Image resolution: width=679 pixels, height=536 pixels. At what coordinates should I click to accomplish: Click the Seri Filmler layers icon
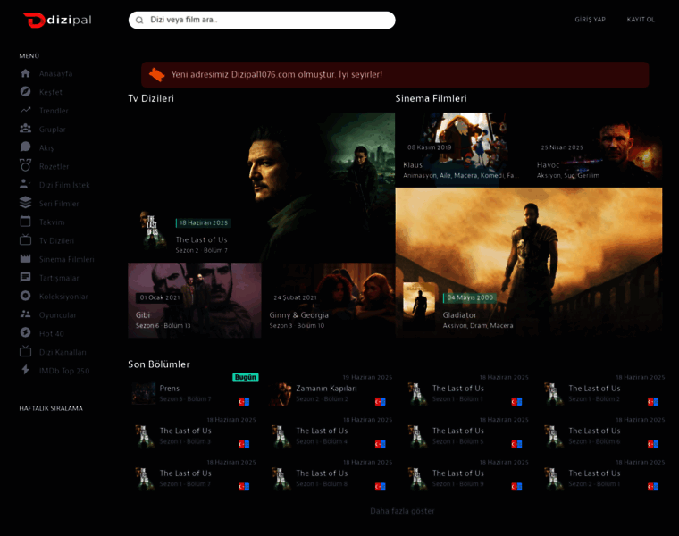click(x=26, y=203)
